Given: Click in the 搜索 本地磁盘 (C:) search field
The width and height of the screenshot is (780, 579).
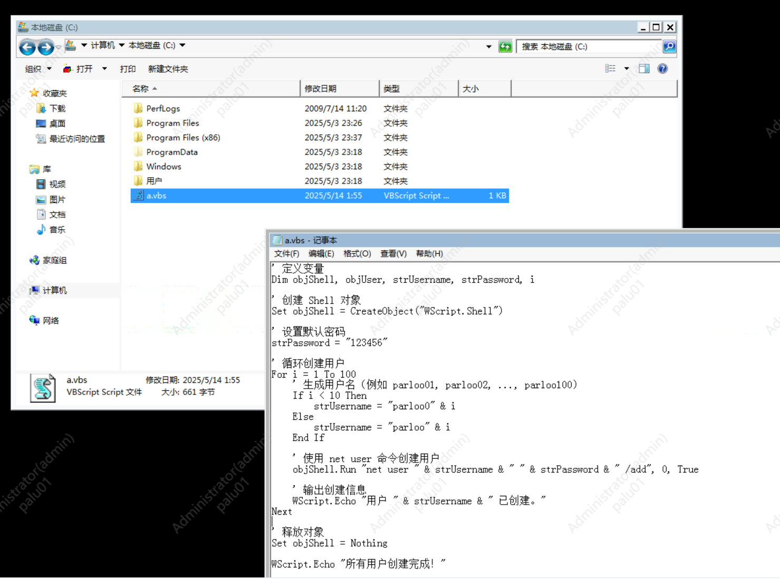Looking at the screenshot, I should (x=588, y=46).
